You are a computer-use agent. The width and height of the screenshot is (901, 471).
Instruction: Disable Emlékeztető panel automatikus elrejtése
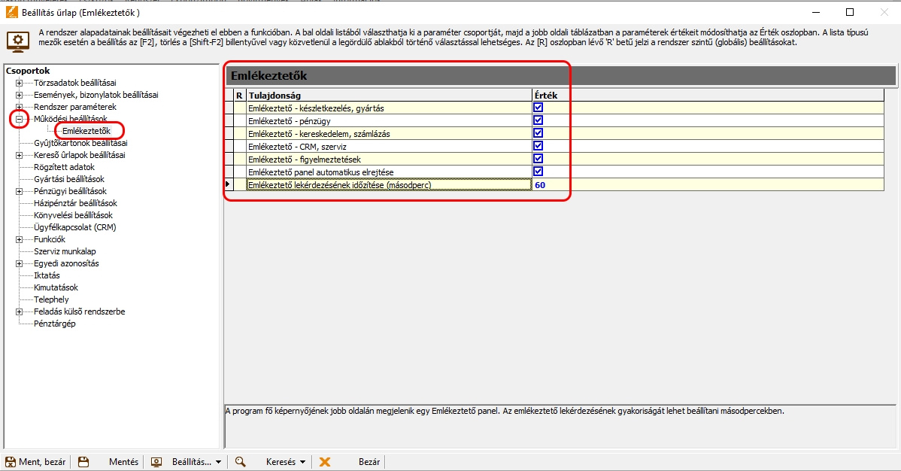[x=538, y=172]
